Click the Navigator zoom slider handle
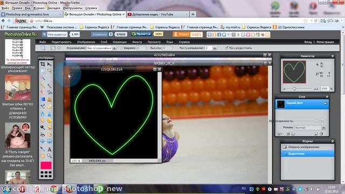The width and height of the screenshot is (345, 194). [294, 88]
